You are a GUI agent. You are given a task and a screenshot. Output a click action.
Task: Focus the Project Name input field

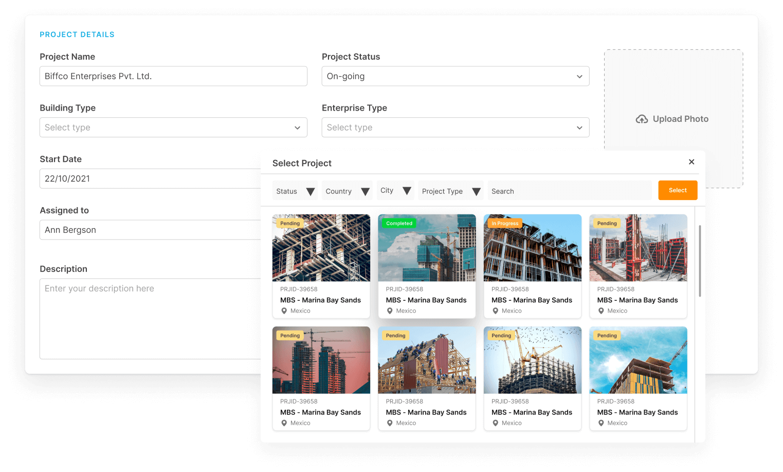pyautogui.click(x=173, y=76)
